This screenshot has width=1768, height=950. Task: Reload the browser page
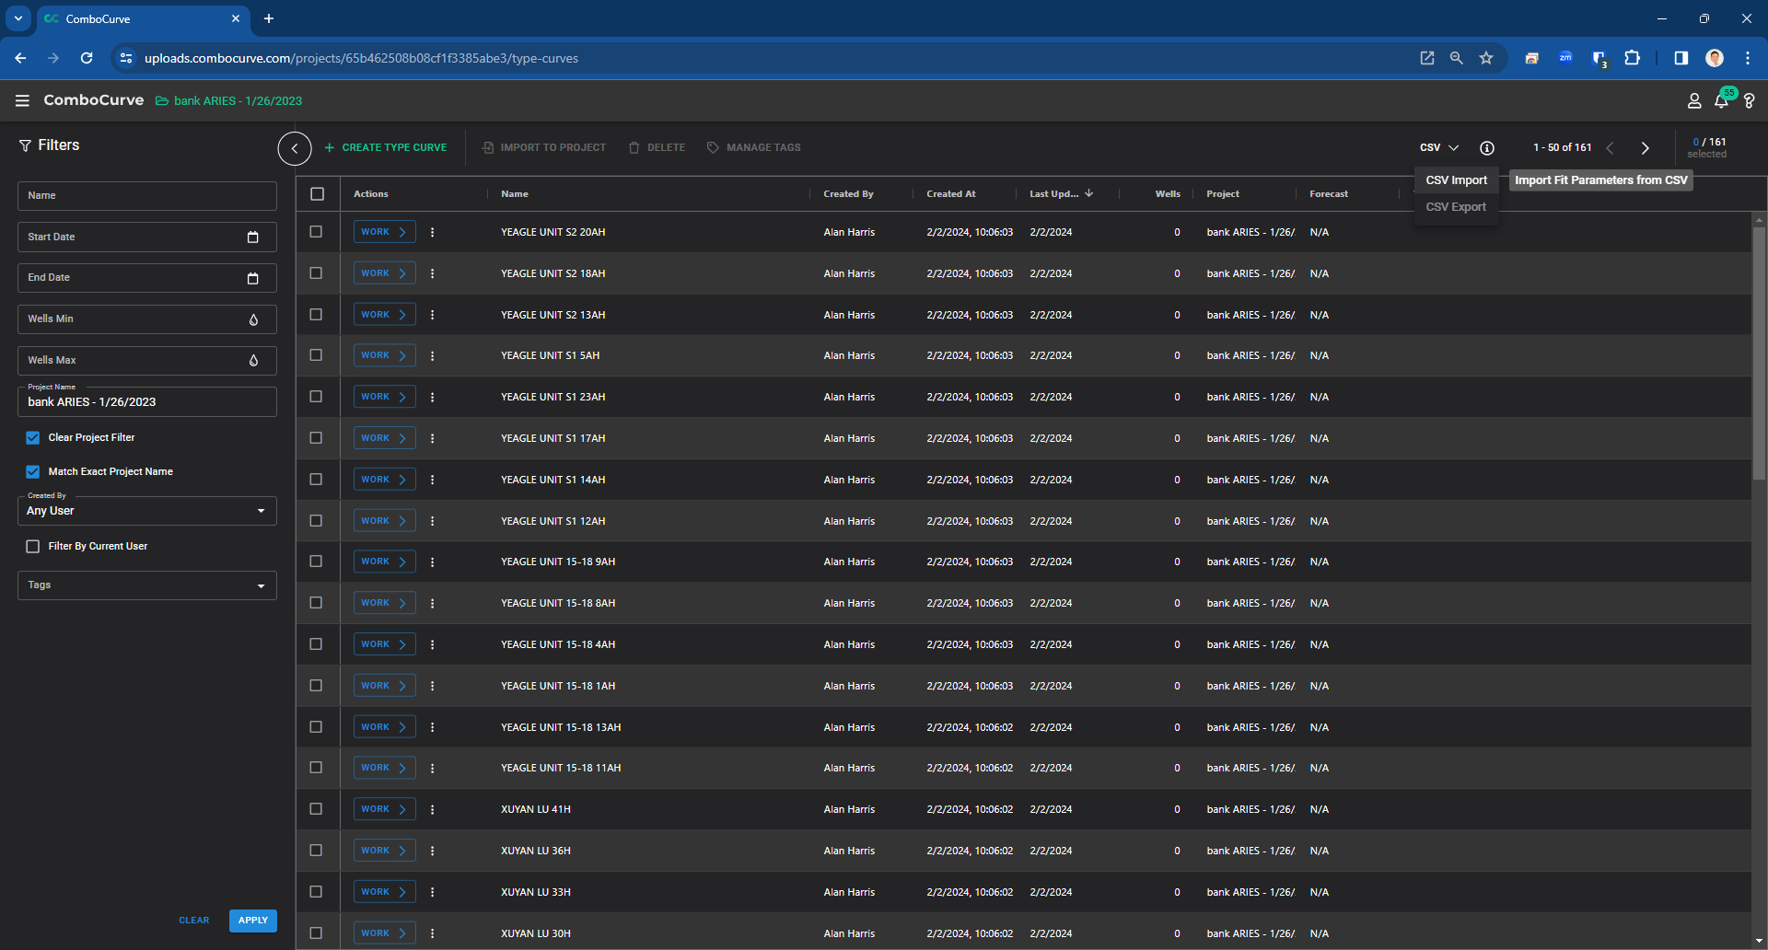87,58
